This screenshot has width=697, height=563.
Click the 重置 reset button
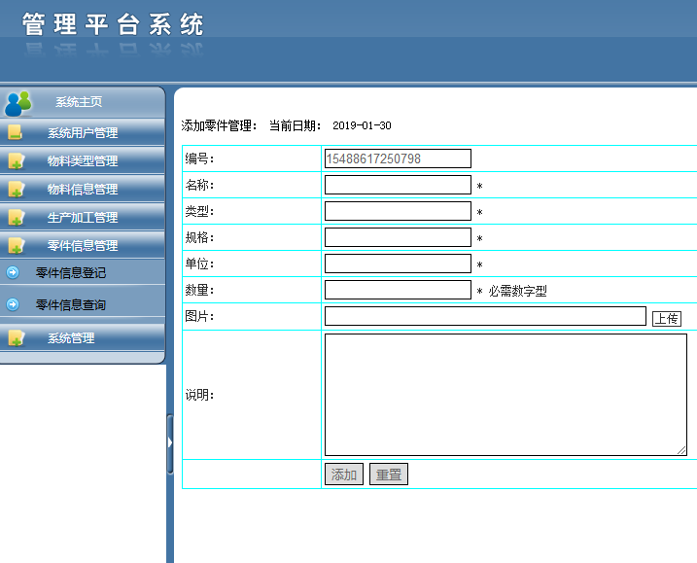pos(389,475)
